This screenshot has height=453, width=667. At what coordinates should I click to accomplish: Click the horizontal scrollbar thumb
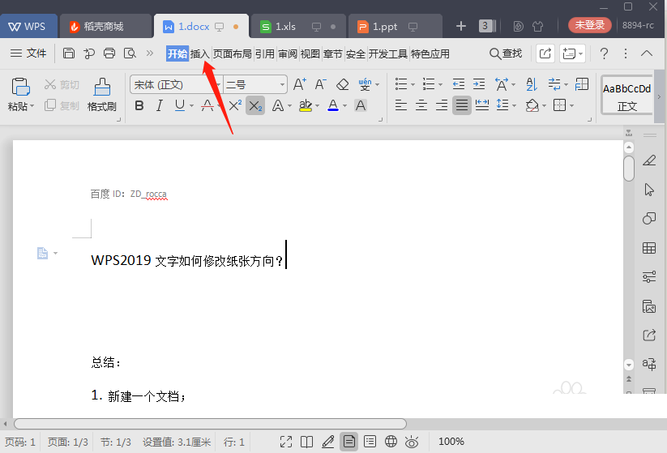click(x=210, y=424)
